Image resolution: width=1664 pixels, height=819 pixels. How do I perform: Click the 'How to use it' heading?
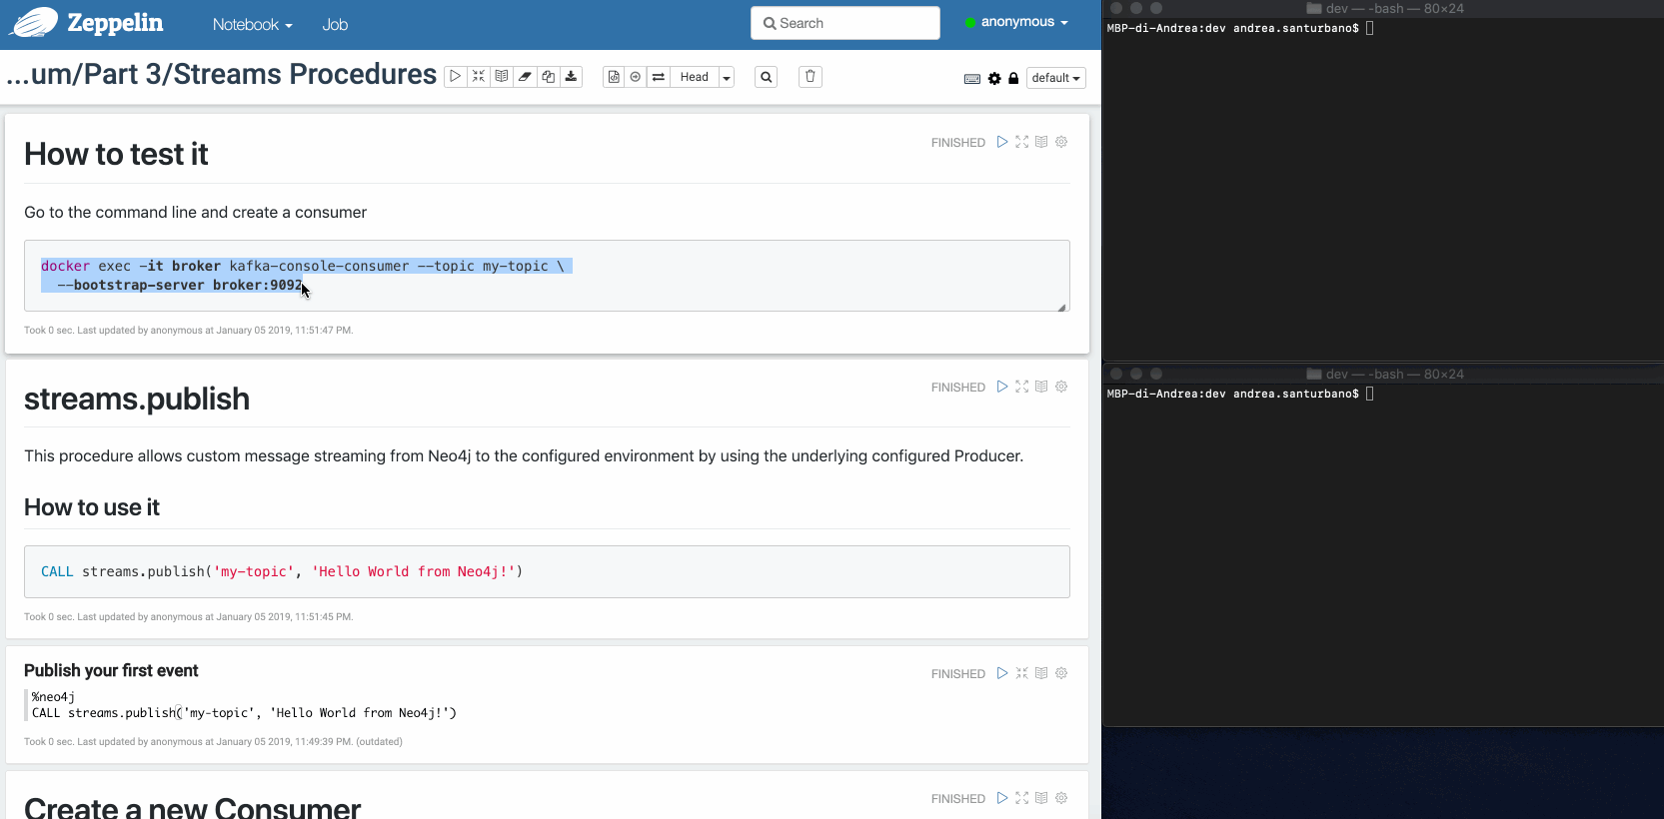point(92,507)
